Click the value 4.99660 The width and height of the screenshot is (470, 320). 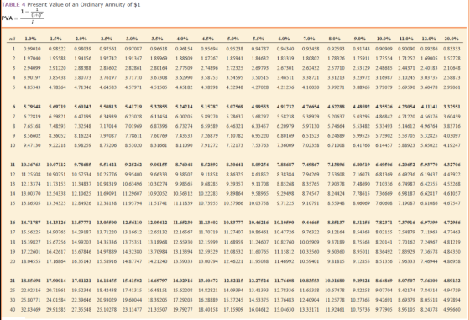click(x=452, y=310)
